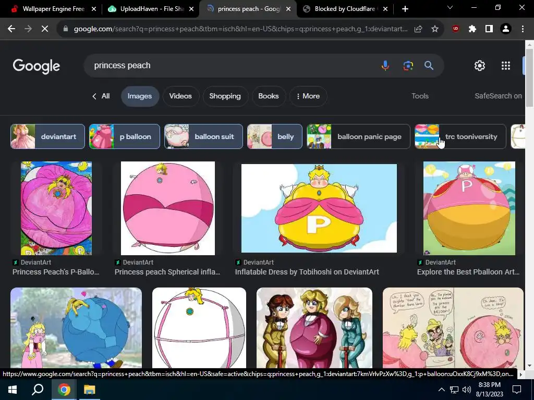Select the Images search tab

point(140,96)
